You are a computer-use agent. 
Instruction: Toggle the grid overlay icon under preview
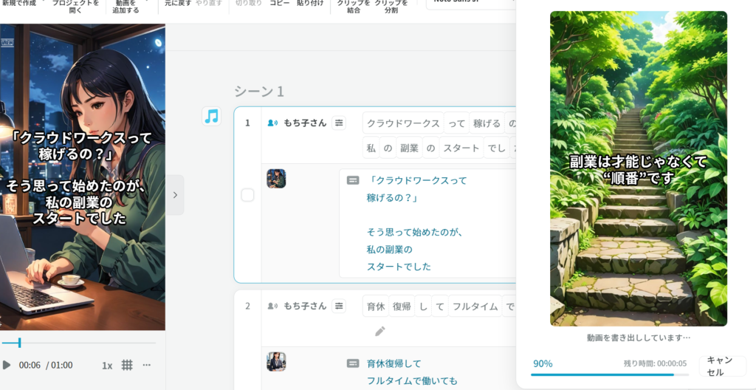(127, 365)
